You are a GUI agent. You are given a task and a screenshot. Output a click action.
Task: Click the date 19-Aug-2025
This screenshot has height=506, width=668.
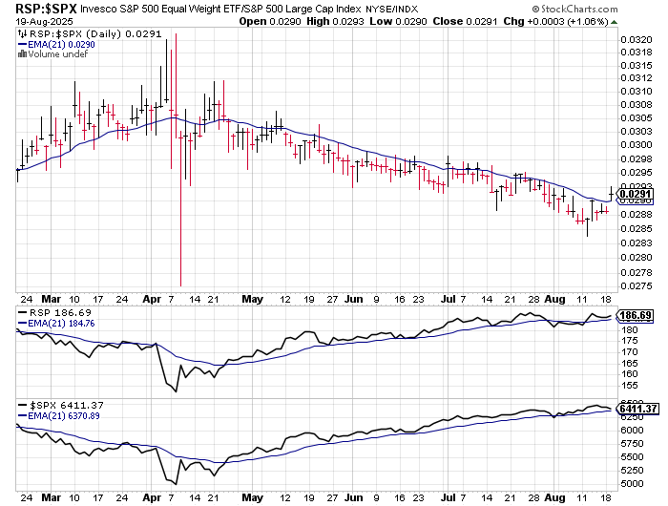(x=44, y=21)
